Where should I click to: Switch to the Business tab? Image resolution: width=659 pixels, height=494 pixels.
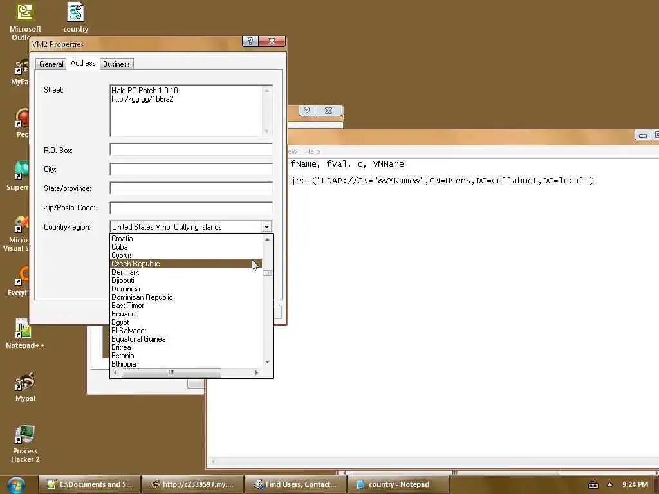pos(116,64)
